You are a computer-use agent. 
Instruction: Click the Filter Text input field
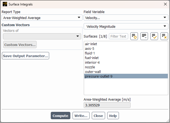click(118, 36)
